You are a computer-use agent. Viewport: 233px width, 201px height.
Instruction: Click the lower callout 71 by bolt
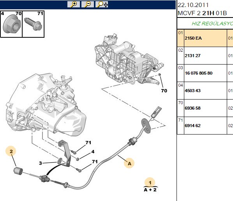(x=95, y=162)
